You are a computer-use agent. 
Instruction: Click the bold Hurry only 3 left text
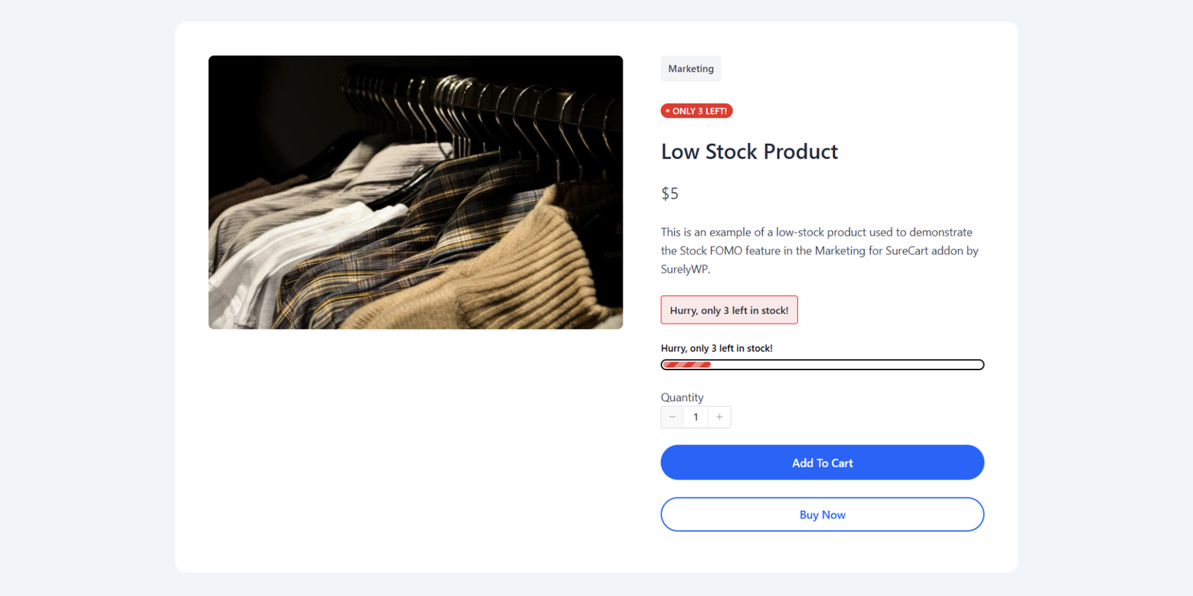point(717,347)
